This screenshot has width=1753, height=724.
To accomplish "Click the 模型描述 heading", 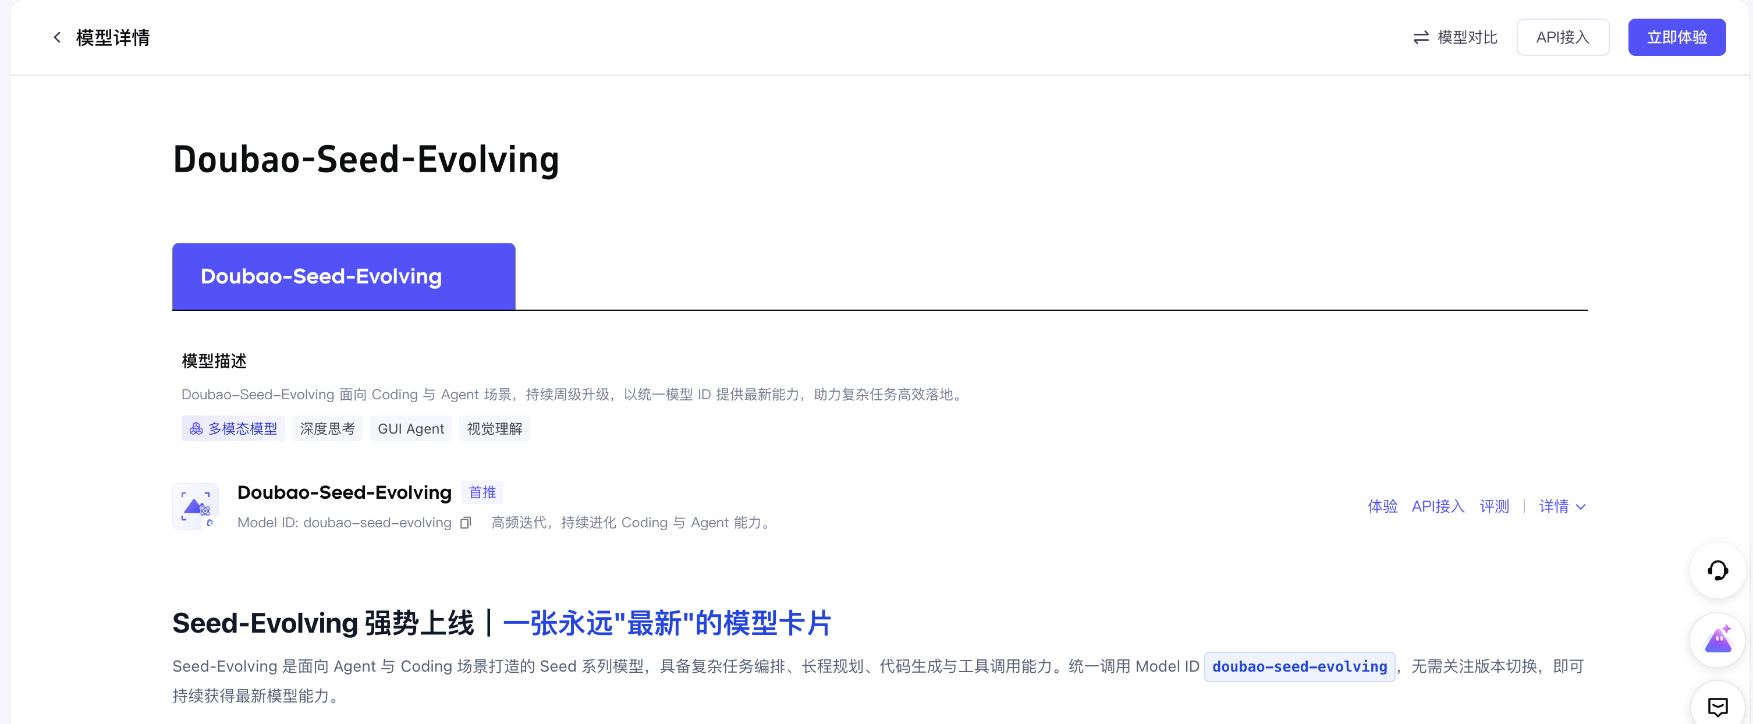I will [x=214, y=361].
